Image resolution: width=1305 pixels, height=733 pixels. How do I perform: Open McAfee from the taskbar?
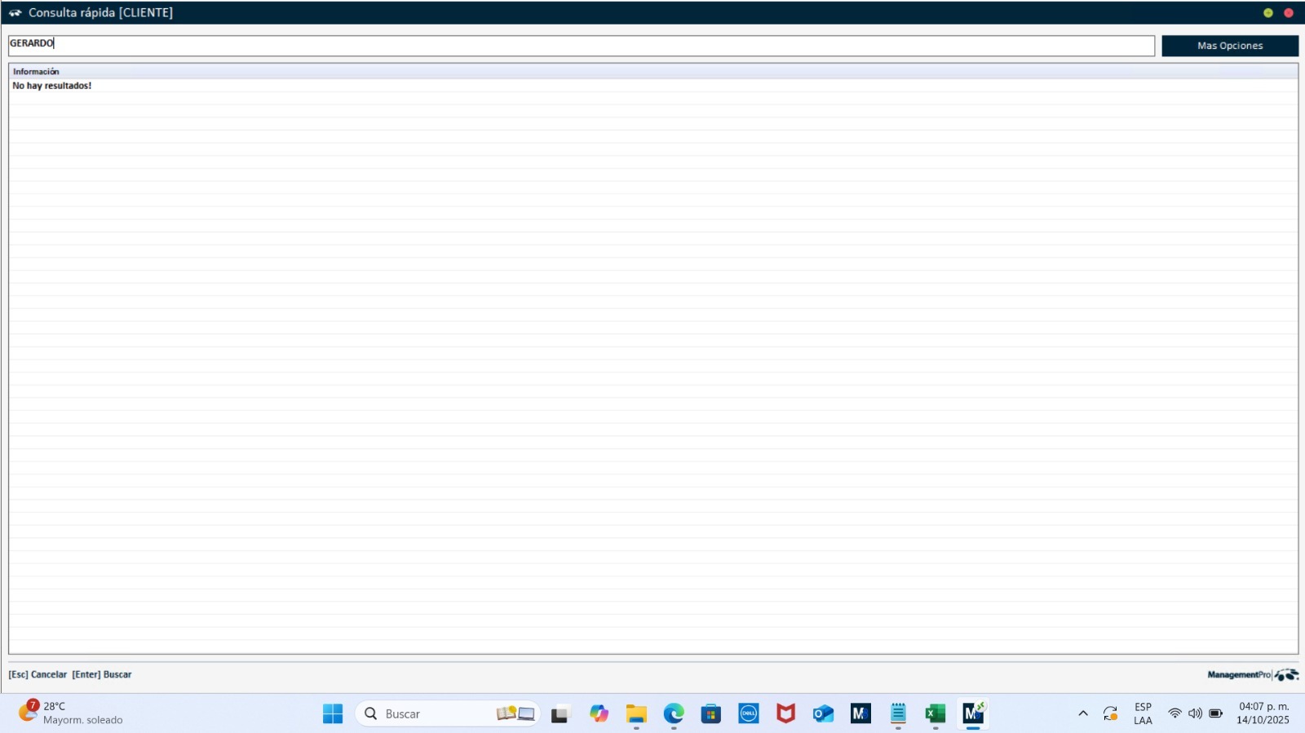[785, 713]
